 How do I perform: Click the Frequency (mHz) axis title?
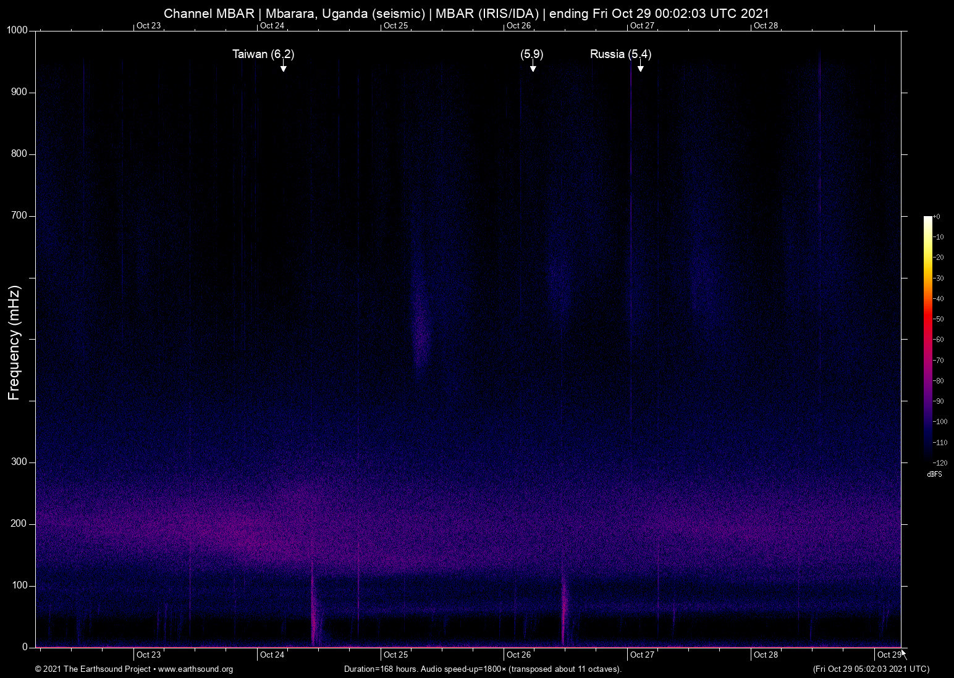click(14, 343)
